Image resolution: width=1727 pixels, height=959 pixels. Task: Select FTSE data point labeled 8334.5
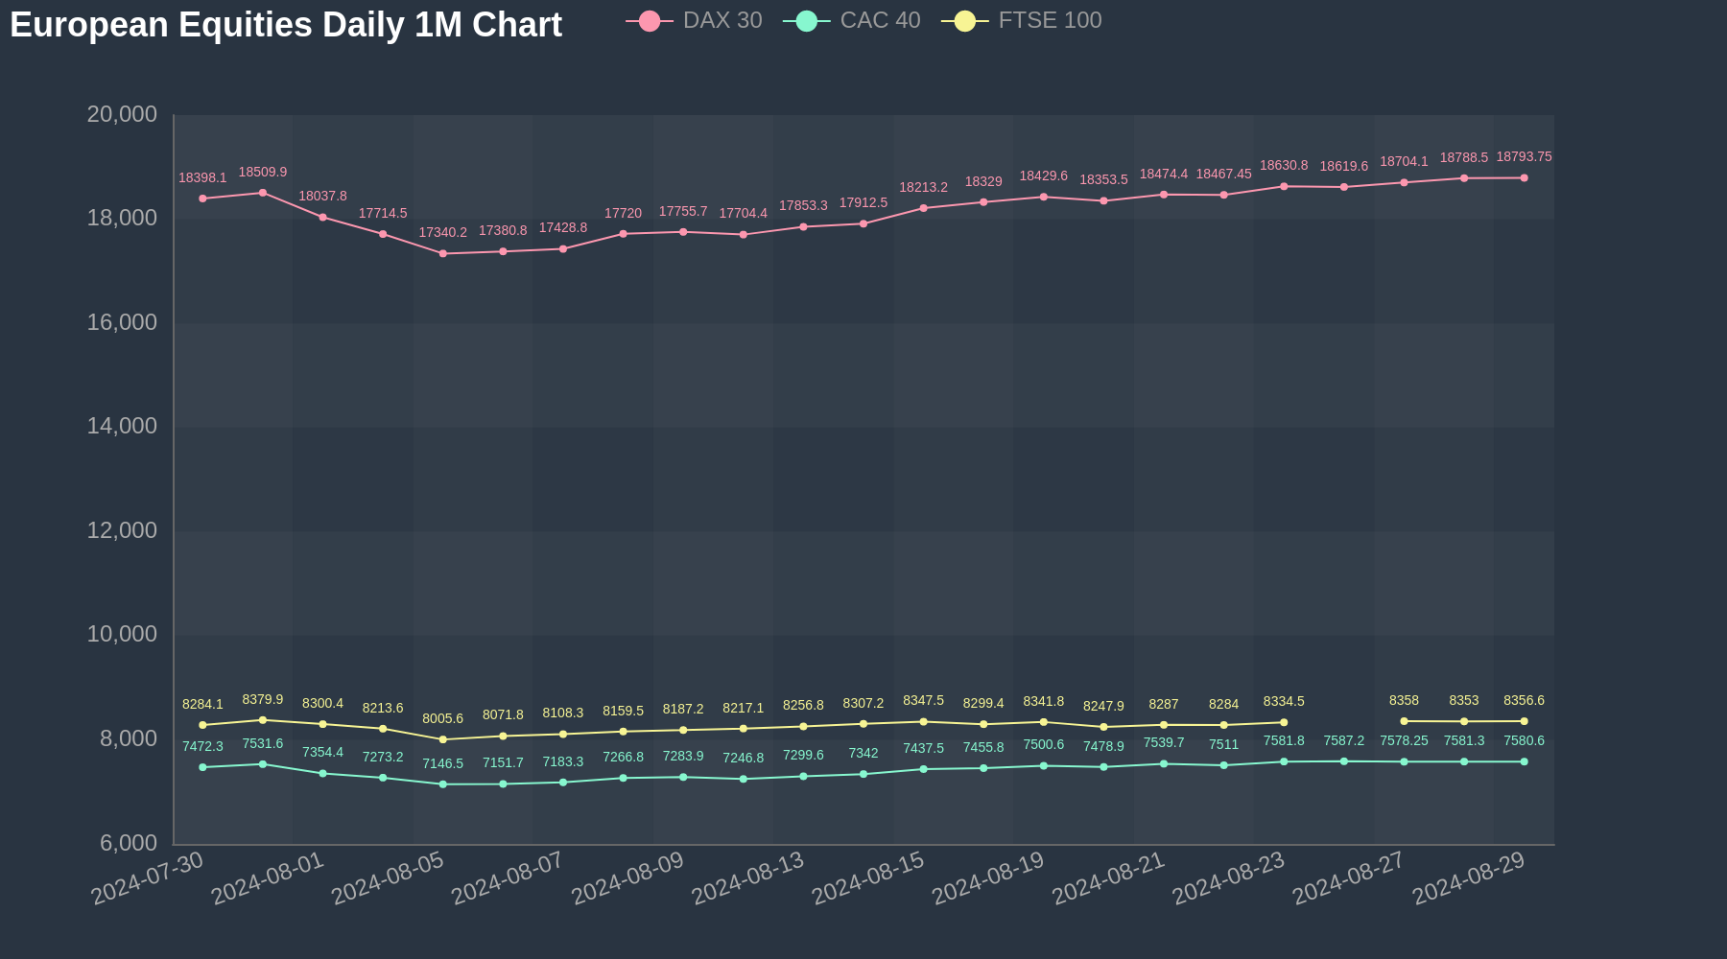(1284, 722)
